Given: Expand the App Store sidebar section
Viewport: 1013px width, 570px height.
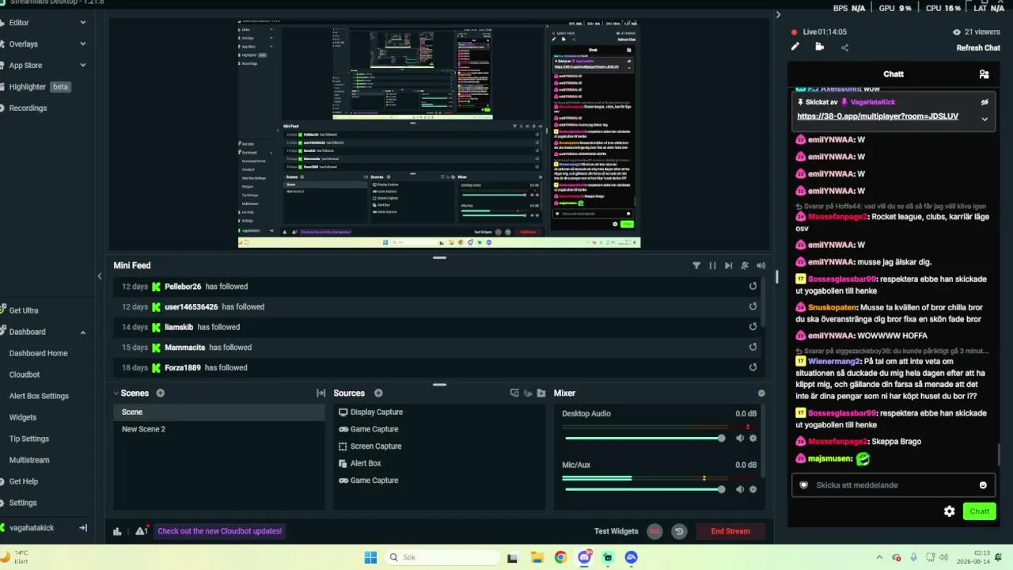Looking at the screenshot, I should pos(83,66).
